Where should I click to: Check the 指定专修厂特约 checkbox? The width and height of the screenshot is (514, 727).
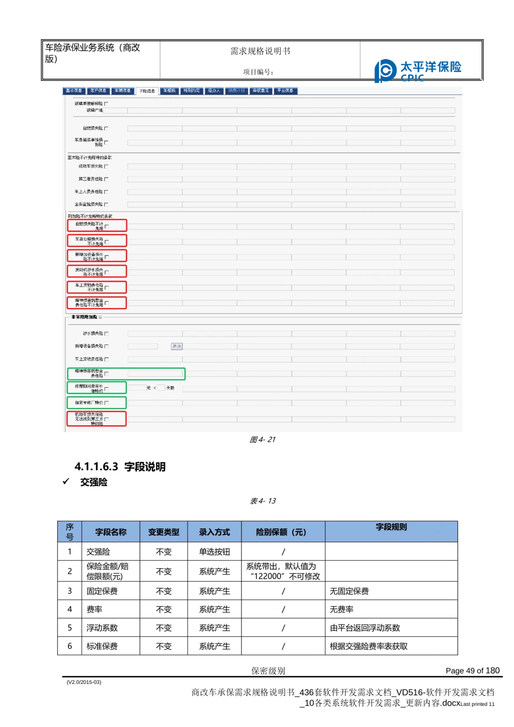[107, 403]
